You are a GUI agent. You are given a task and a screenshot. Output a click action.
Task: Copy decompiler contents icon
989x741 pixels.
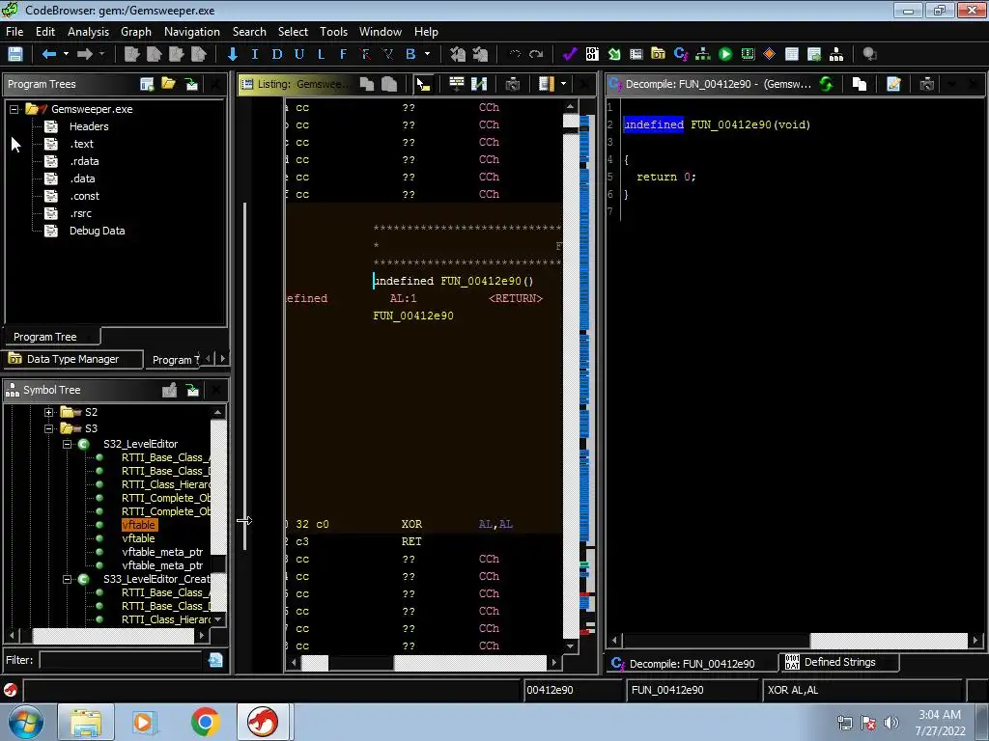click(x=859, y=84)
